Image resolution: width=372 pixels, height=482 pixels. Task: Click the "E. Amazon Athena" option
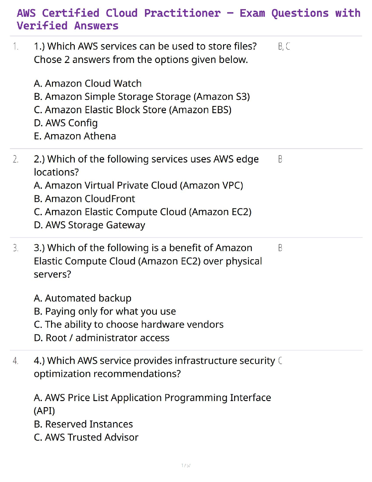click(x=75, y=136)
